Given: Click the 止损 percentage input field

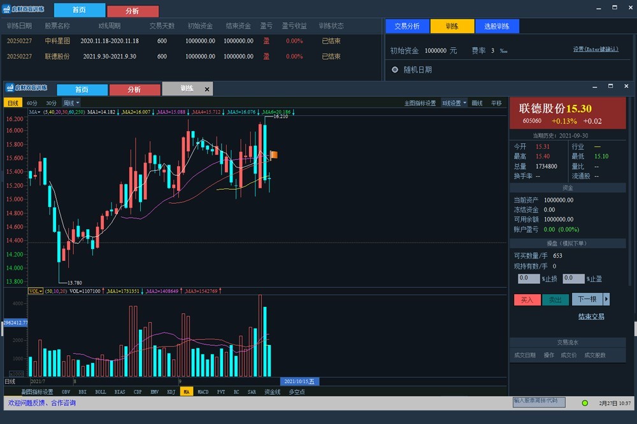Looking at the screenshot, I should pyautogui.click(x=529, y=279).
